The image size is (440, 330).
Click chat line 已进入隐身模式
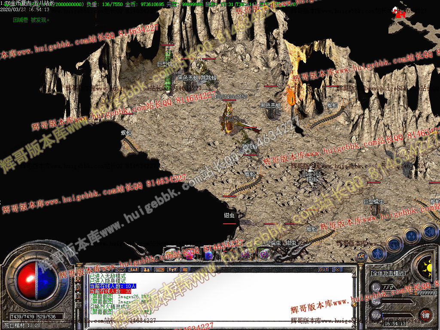[x=108, y=281]
